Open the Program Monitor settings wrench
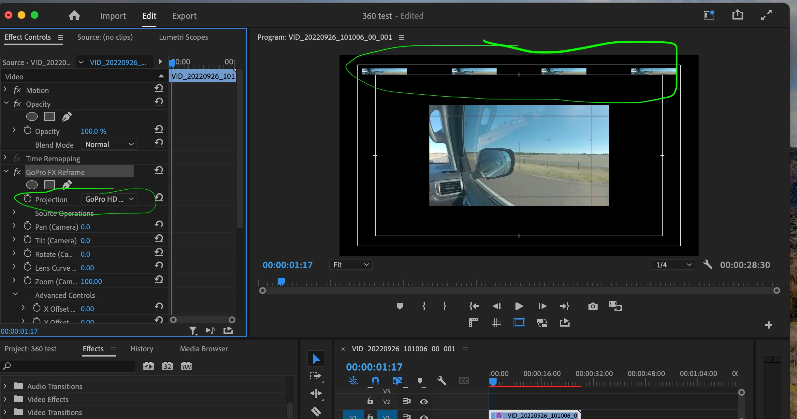 click(708, 264)
